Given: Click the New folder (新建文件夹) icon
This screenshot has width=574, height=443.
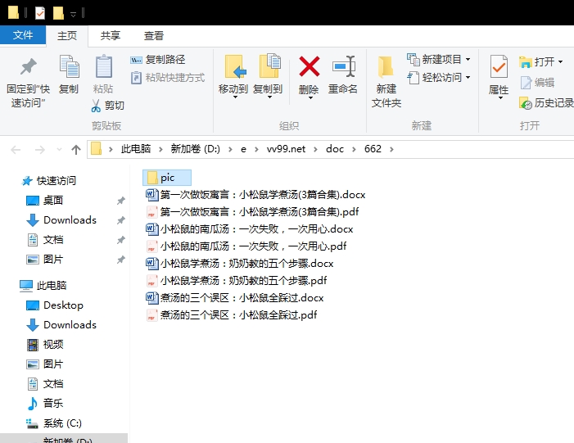Looking at the screenshot, I should [x=385, y=66].
